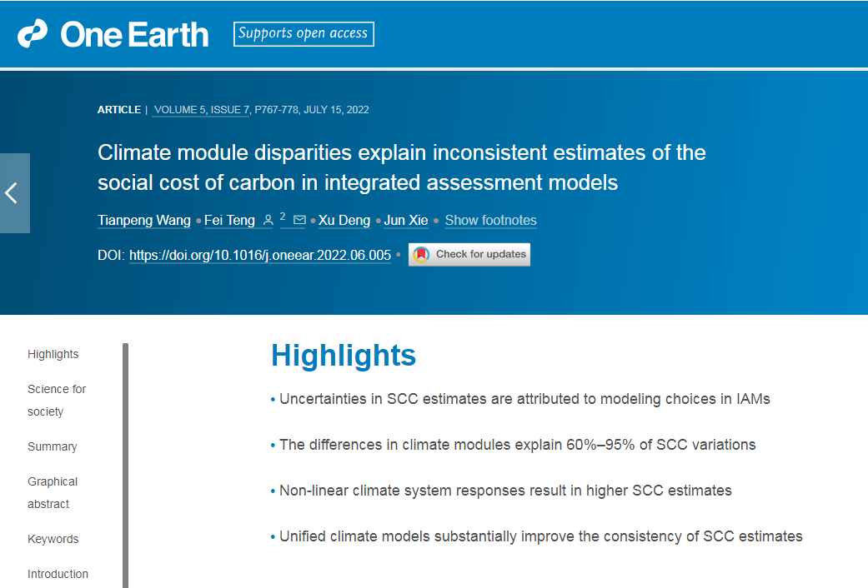The width and height of the screenshot is (868, 588).
Task: Go to Graphical abstract section
Action: (53, 492)
